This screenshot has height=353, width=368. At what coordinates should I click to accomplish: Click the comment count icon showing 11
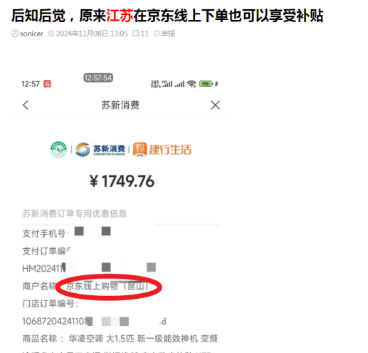click(x=135, y=34)
